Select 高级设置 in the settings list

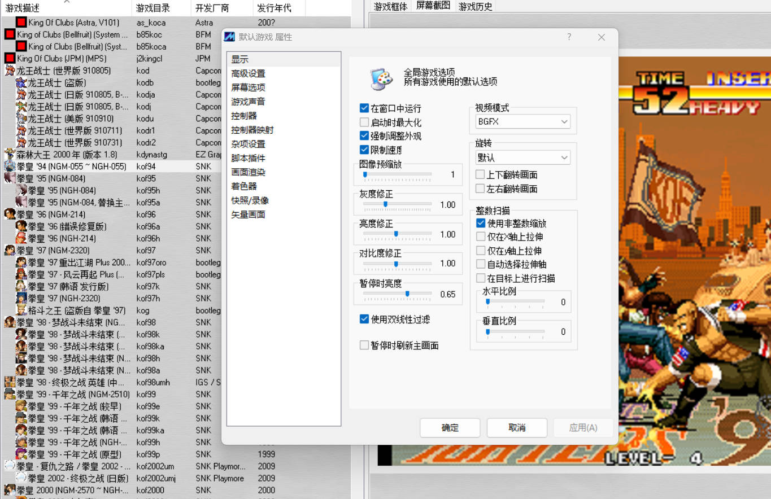[248, 73]
